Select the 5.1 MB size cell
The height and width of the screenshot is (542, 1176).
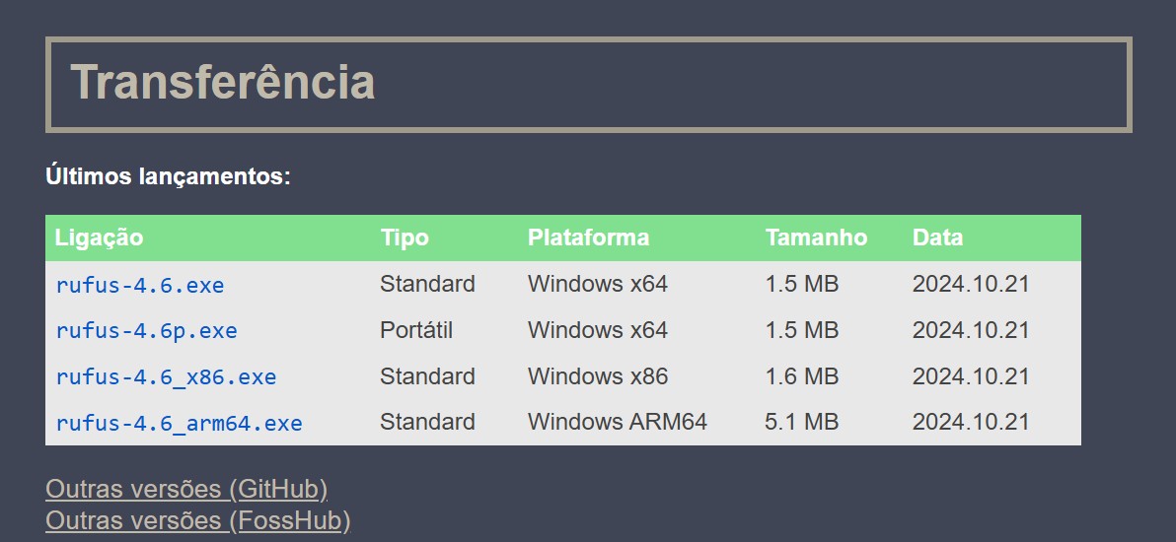click(x=801, y=422)
